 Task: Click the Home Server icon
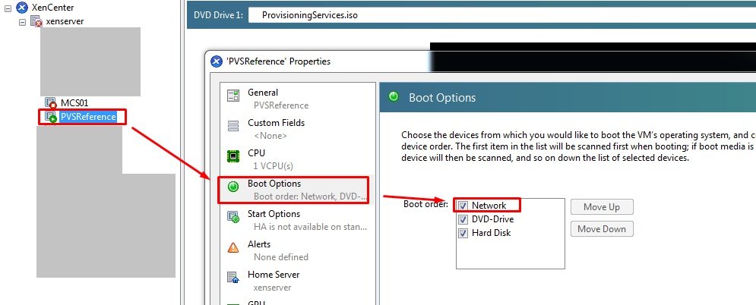(234, 278)
